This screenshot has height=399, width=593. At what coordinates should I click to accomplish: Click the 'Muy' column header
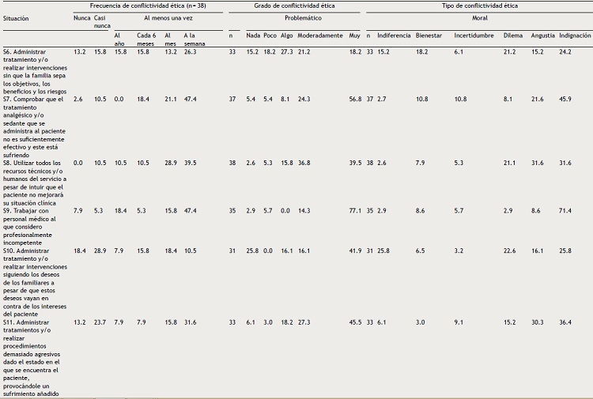[x=354, y=36]
